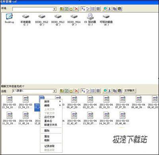Select 本地磁盘 (C:) drive icon

25,19
